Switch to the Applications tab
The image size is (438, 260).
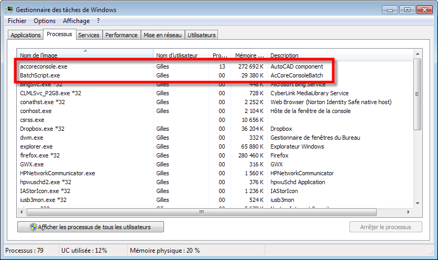(26, 35)
